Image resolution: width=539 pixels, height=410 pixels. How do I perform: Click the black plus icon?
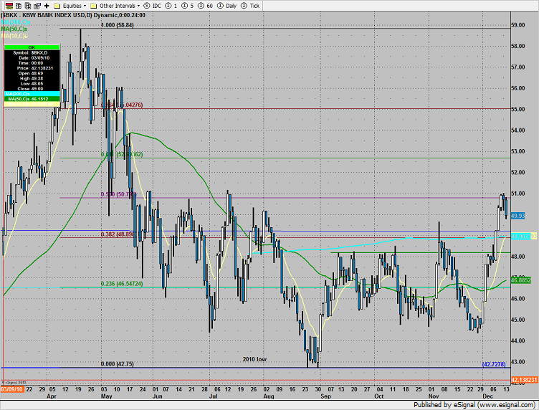pos(47,6)
